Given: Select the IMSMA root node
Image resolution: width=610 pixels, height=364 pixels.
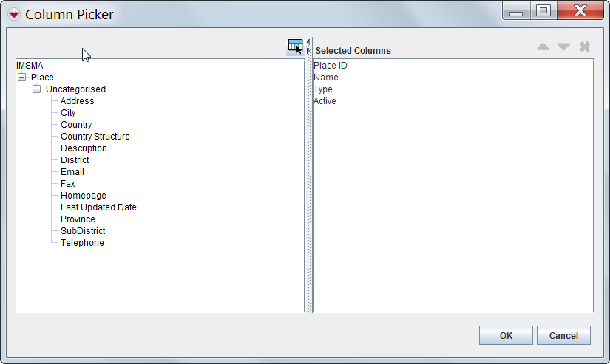Looking at the screenshot, I should pos(30,66).
